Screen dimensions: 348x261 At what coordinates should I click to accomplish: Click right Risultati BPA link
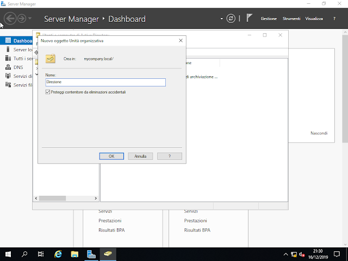click(x=197, y=230)
